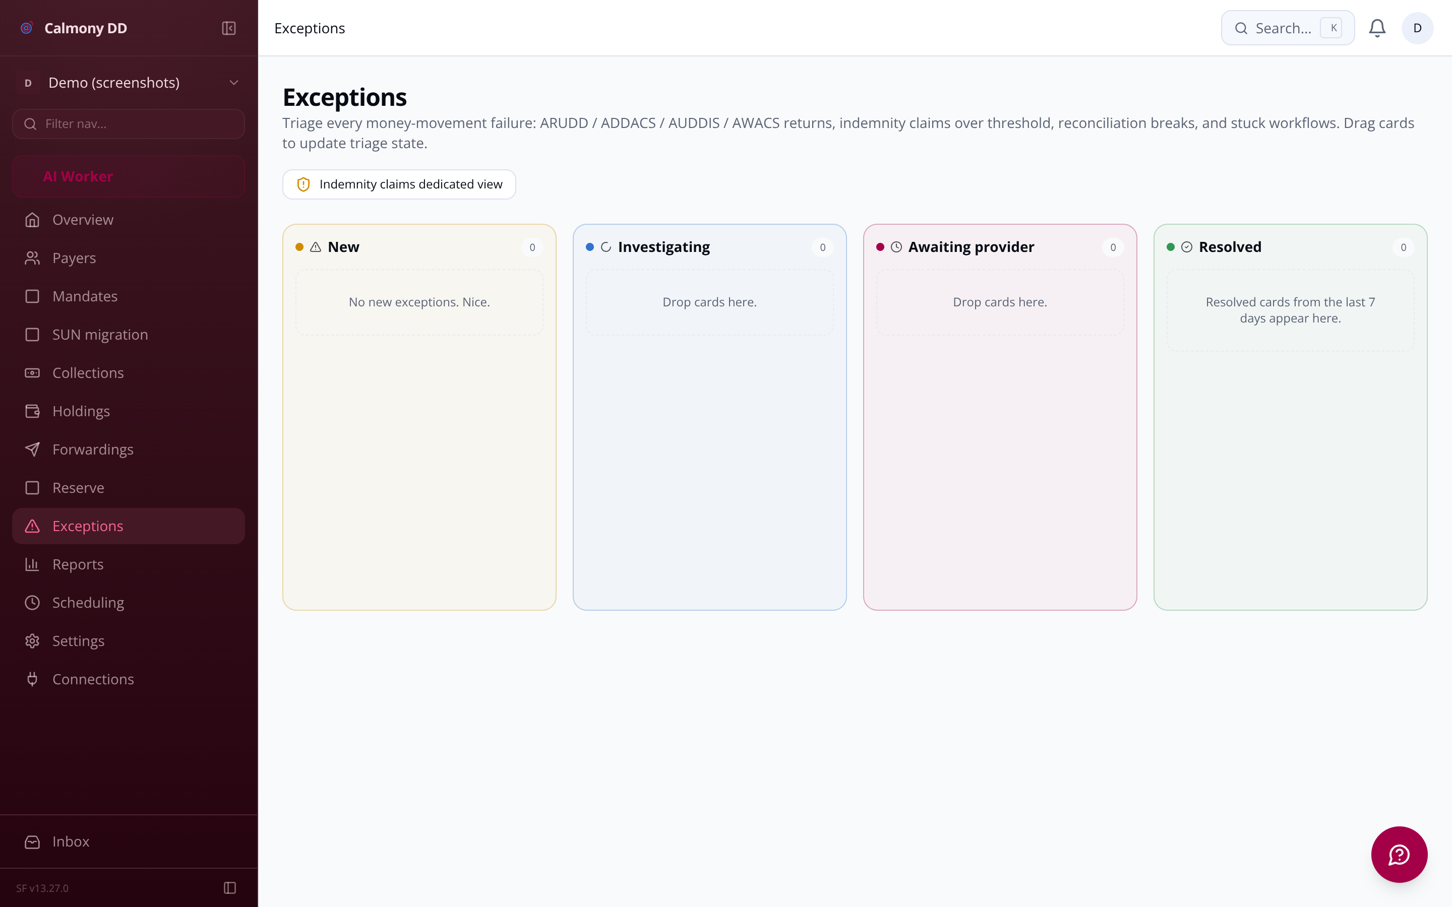The image size is (1452, 907).
Task: Click the Filter nav input field
Action: click(129, 124)
